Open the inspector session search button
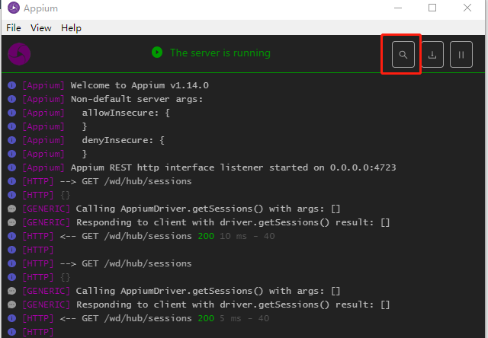This screenshot has height=338, width=488. 403,54
